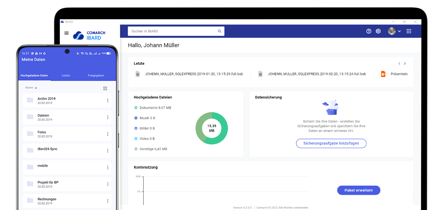The image size is (431, 210).
Task: Click the 15,39 MB donut chart
Action: click(x=211, y=128)
